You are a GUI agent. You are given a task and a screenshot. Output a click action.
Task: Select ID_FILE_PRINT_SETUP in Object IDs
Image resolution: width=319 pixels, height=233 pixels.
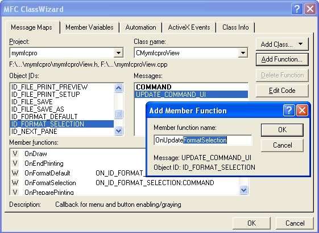tap(62, 95)
